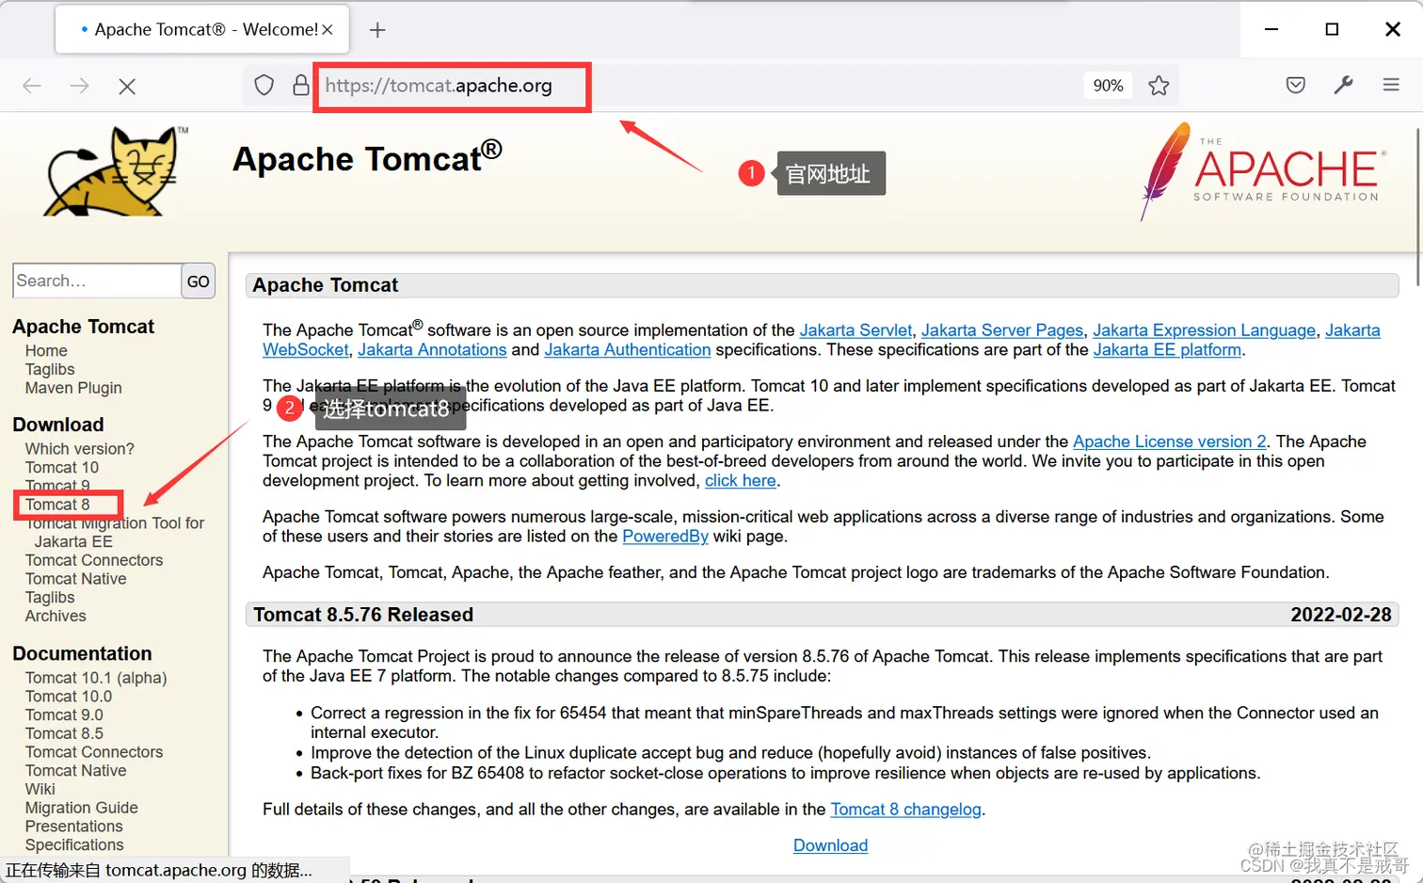Click the Download link below the release notes

click(x=830, y=845)
